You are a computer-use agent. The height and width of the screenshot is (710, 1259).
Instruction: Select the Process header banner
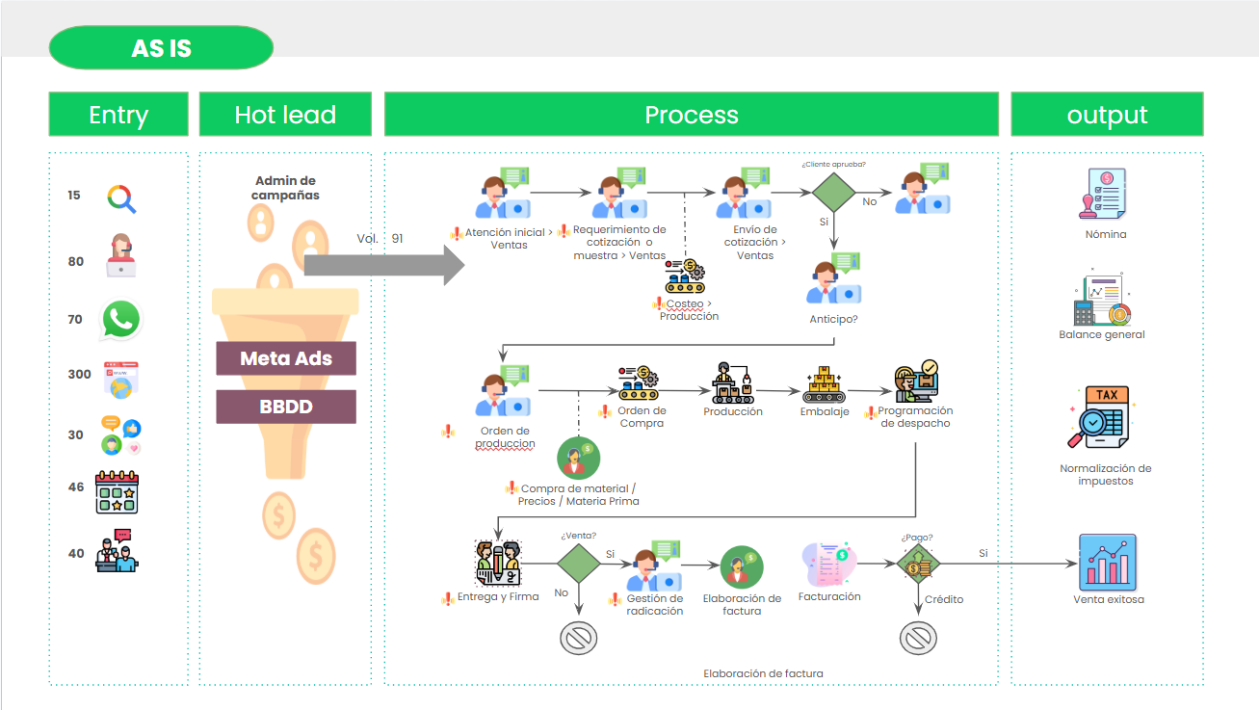[x=691, y=115]
